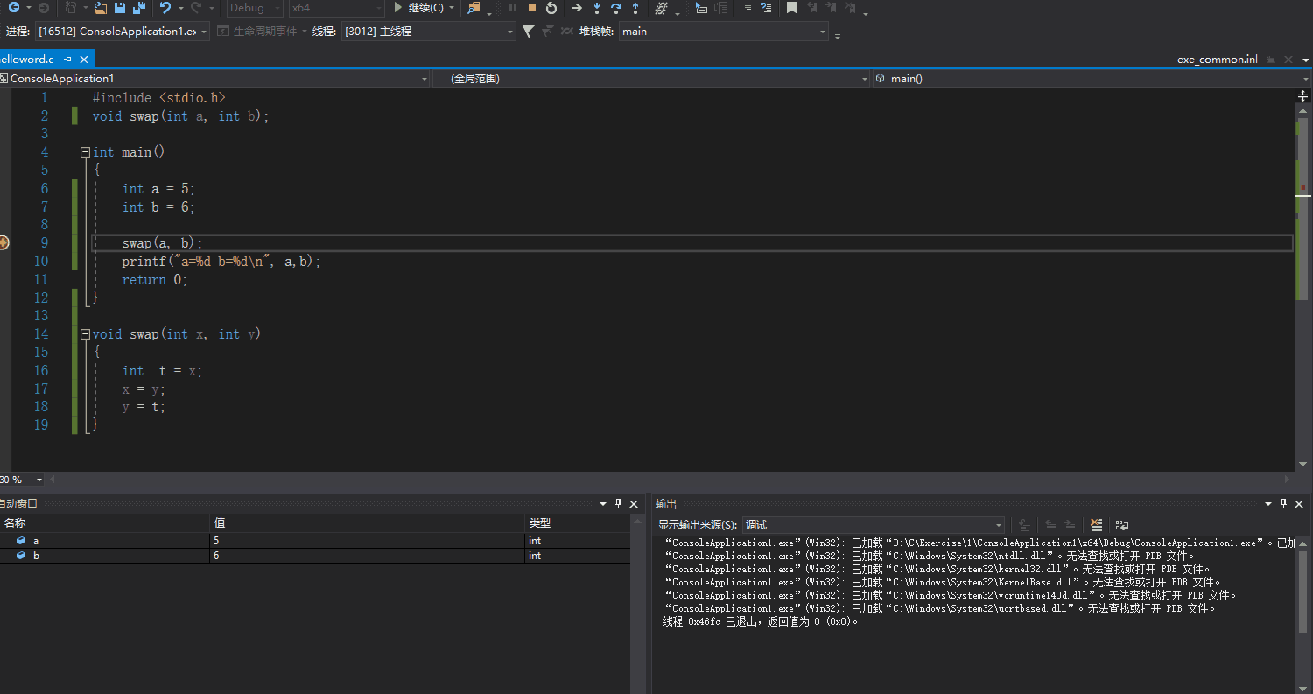Viewport: 1313px width, 694px height.
Task: Step Into with the down-arrow icon
Action: click(596, 8)
